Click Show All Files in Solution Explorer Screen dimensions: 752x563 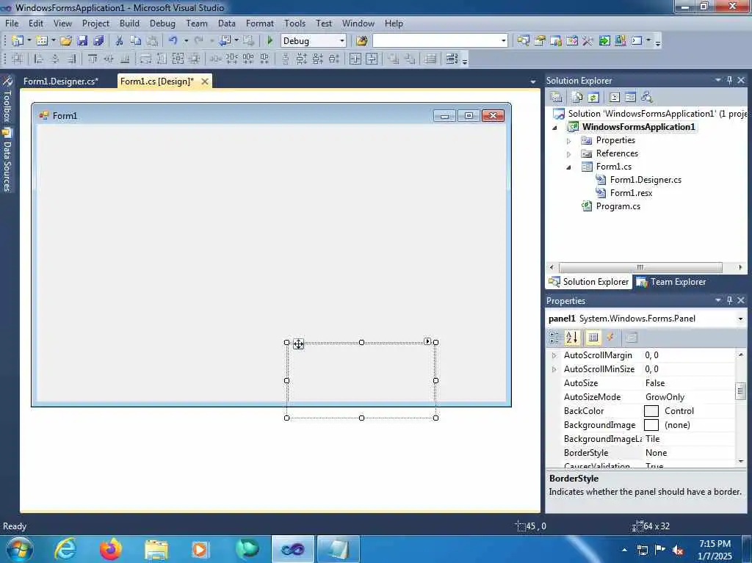pyautogui.click(x=577, y=98)
